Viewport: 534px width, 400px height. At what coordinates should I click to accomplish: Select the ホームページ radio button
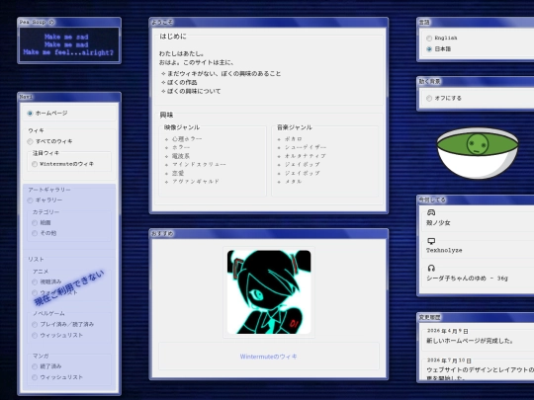[30, 114]
